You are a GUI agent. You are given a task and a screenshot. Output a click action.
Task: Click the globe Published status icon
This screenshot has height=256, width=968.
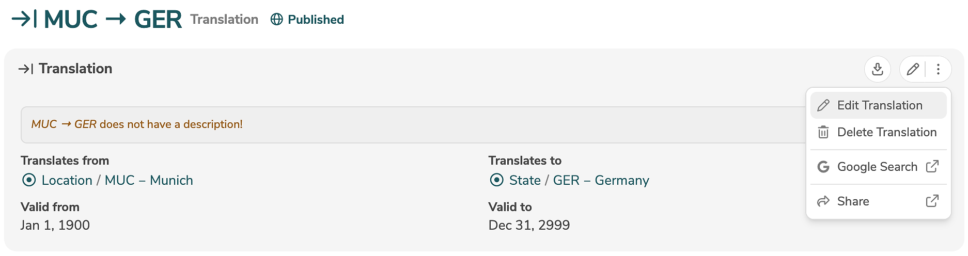point(277,20)
